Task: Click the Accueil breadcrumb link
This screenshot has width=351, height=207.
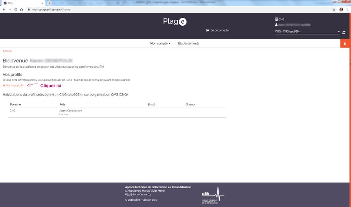Action: tap(7, 51)
